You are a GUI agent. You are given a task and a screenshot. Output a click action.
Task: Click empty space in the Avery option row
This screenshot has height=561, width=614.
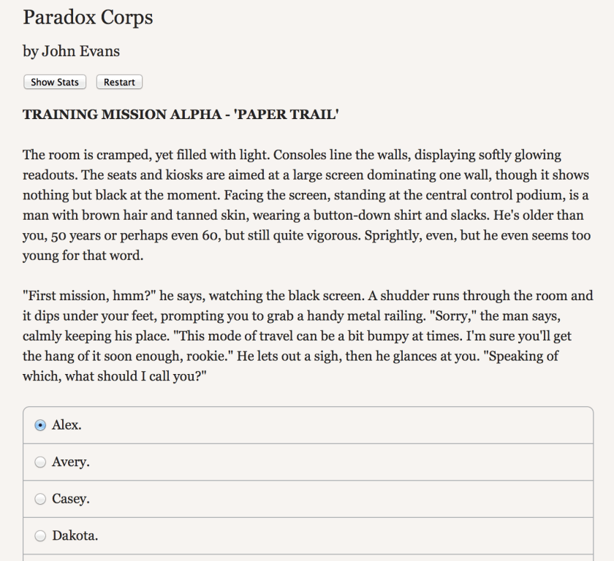(329, 462)
